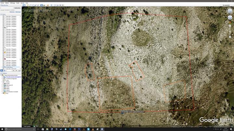Click the Répétition de décors placemark icon
Image resolution: width=234 pixels, height=131 pixels.
(x=123, y=112)
